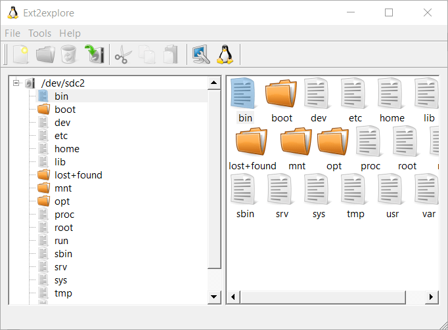Select the boot folder in tree
Image resolution: width=448 pixels, height=330 pixels.
[64, 110]
